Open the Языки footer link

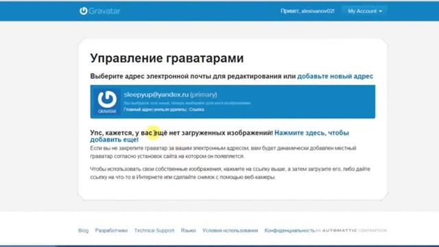coord(188,231)
